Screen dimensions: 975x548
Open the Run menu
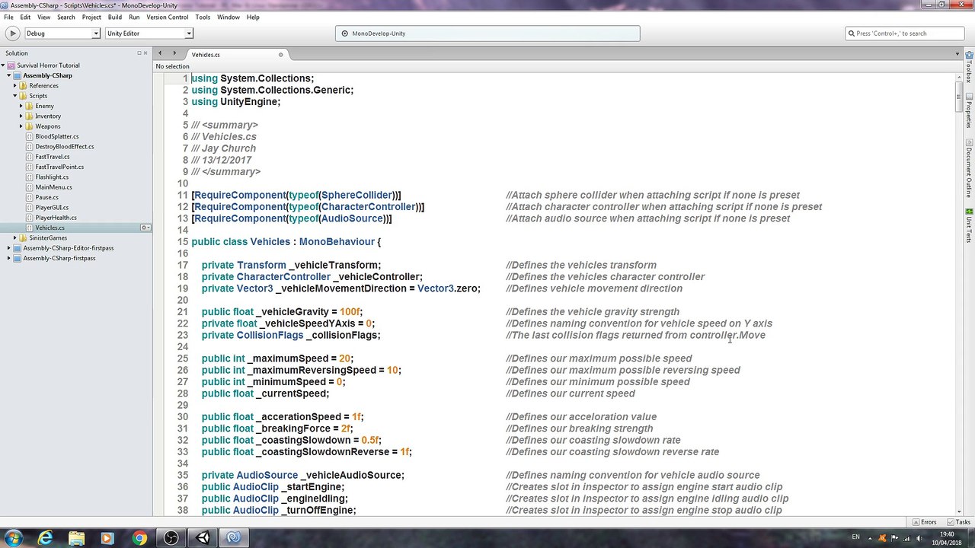click(x=134, y=17)
